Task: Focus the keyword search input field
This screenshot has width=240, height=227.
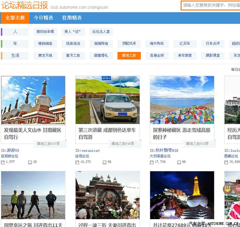Action: click(210, 5)
